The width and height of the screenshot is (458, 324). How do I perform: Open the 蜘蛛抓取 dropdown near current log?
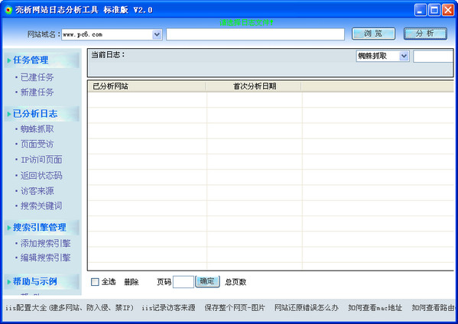coord(382,56)
